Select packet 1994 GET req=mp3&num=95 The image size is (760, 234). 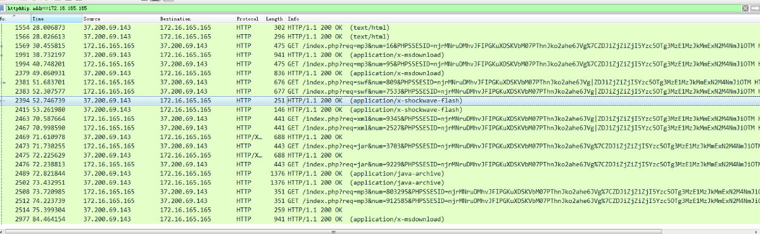pos(380,65)
